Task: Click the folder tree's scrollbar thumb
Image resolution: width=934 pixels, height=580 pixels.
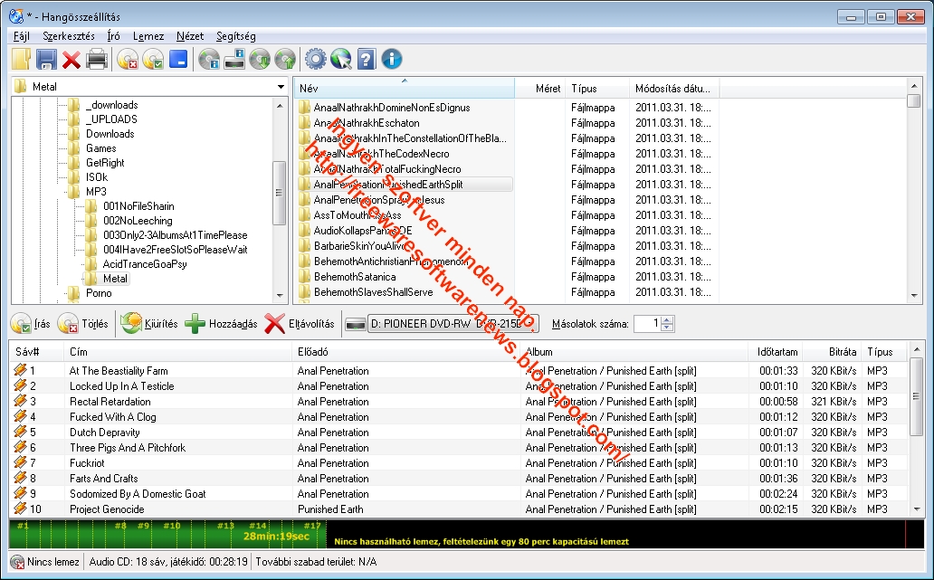Action: [x=279, y=193]
